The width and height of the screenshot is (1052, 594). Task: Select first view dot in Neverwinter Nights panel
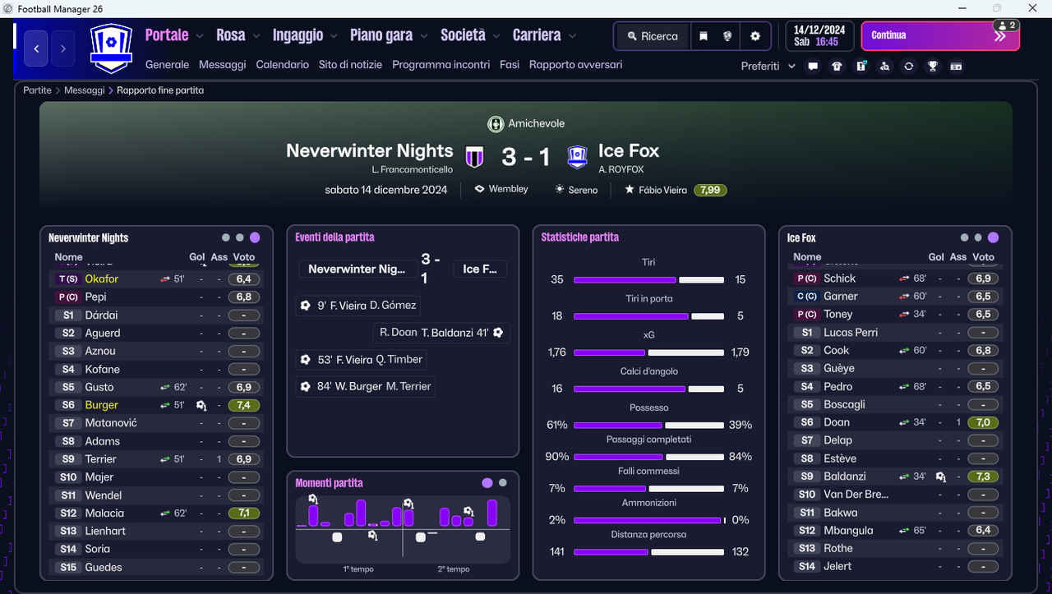point(225,237)
